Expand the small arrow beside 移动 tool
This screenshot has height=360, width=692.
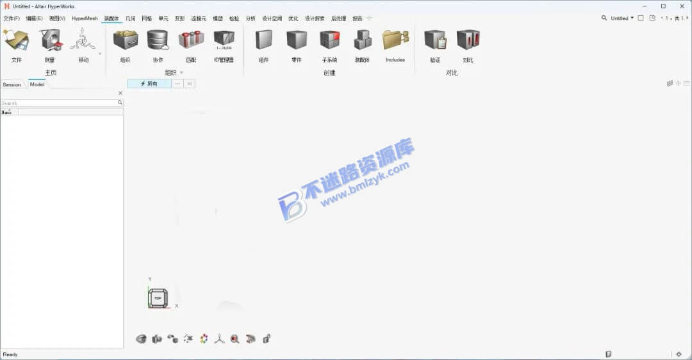(x=100, y=54)
